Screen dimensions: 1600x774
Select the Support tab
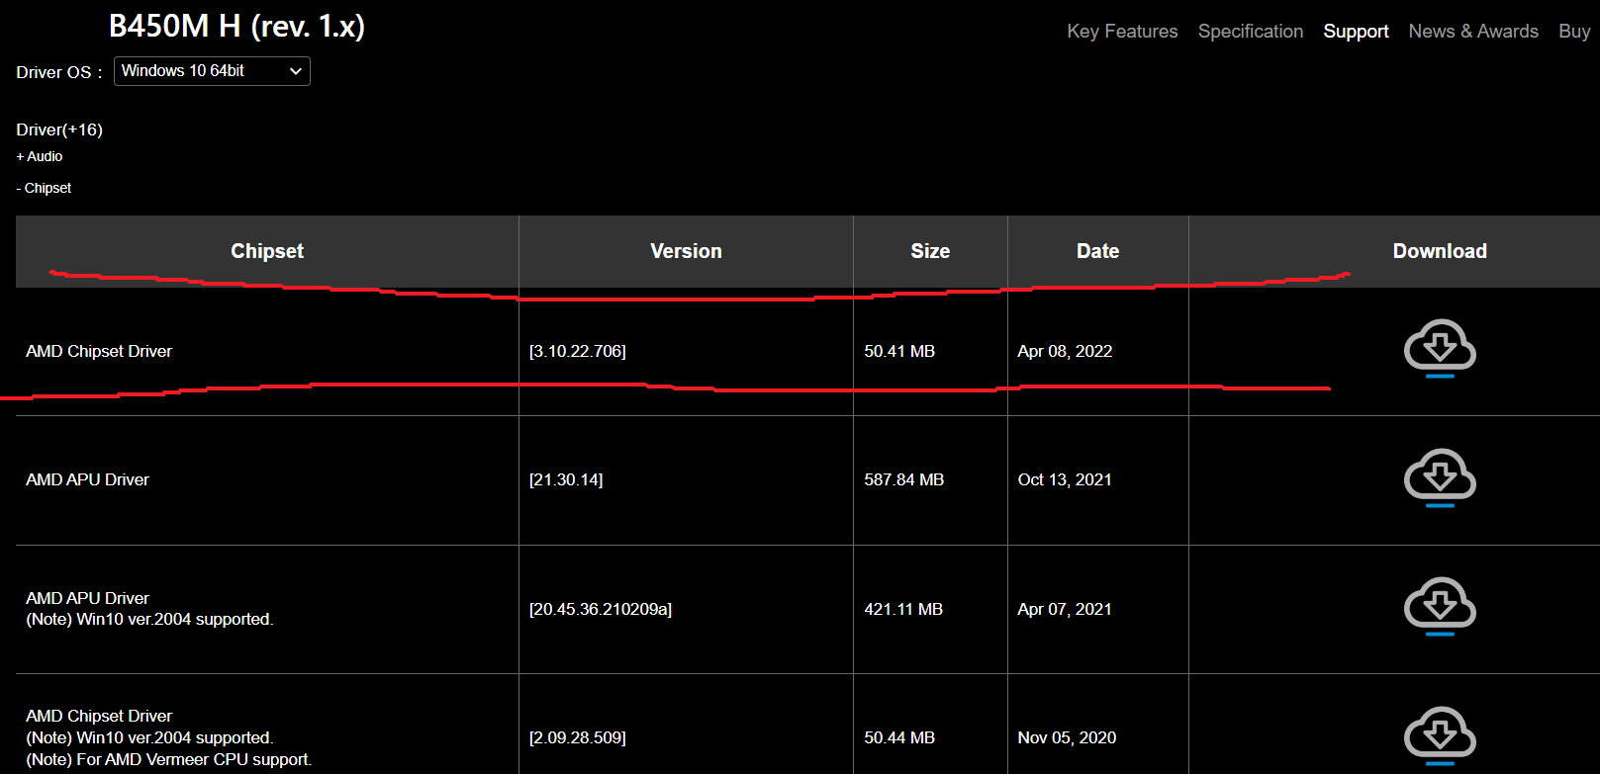[x=1356, y=32]
